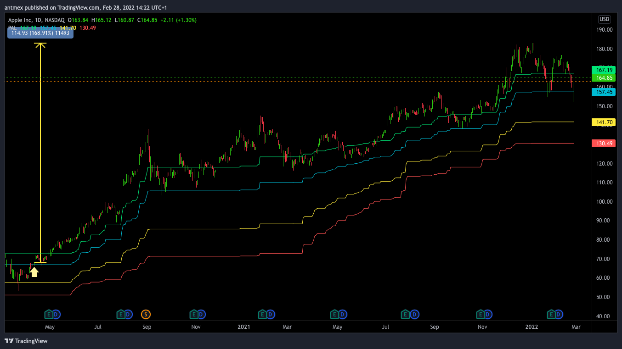
Task: Click the earnings (E) marker at November 2021
Action: coord(480,314)
